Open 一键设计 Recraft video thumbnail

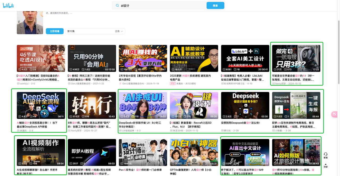[x=194, y=105]
